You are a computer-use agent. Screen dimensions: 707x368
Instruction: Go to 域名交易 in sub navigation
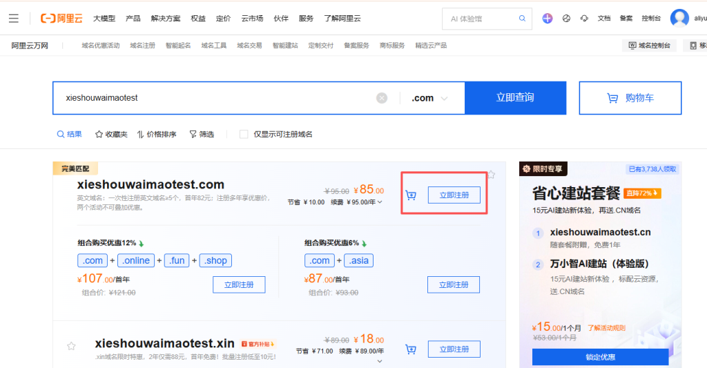pos(249,46)
